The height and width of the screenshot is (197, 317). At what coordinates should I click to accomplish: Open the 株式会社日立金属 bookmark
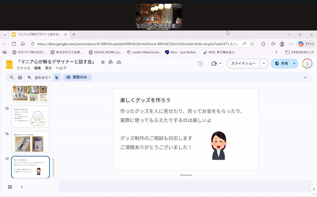click(x=66, y=52)
